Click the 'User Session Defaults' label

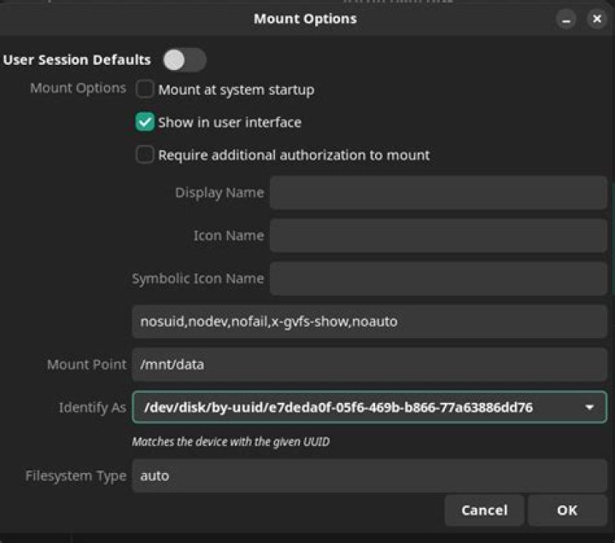tap(77, 60)
